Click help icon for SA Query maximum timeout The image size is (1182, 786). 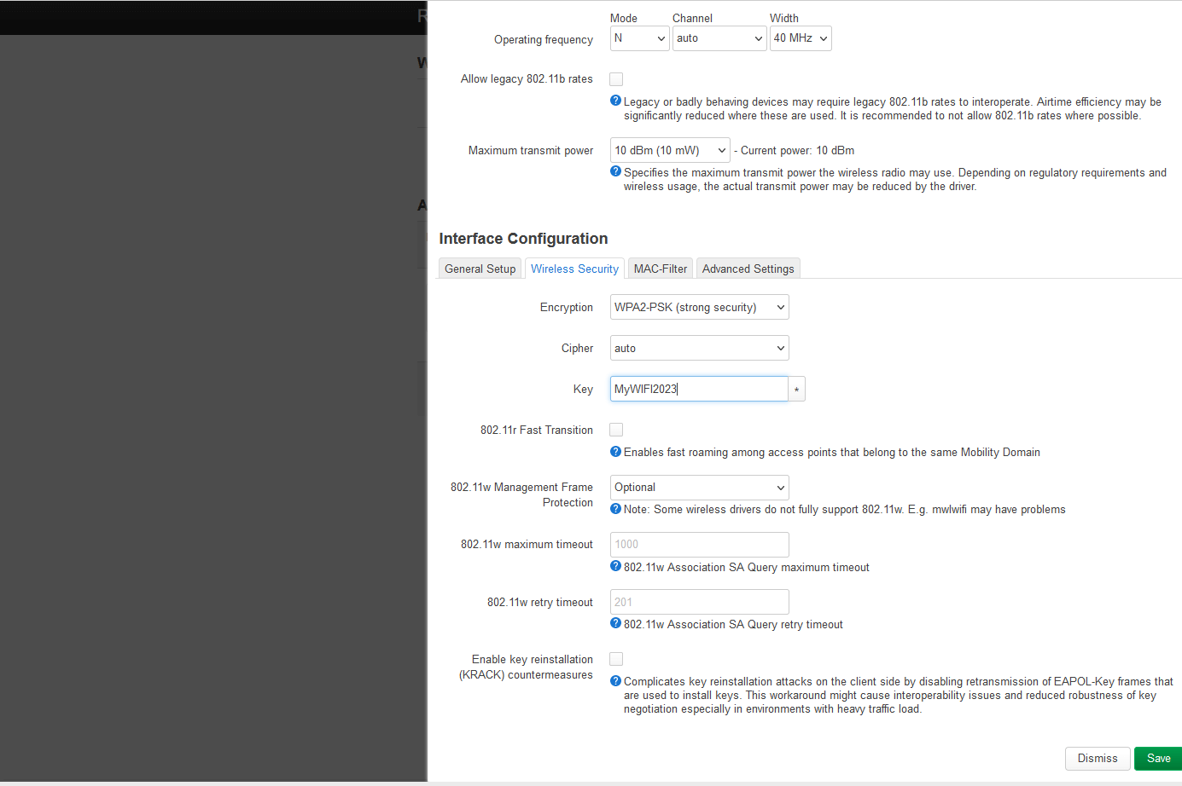tap(615, 566)
